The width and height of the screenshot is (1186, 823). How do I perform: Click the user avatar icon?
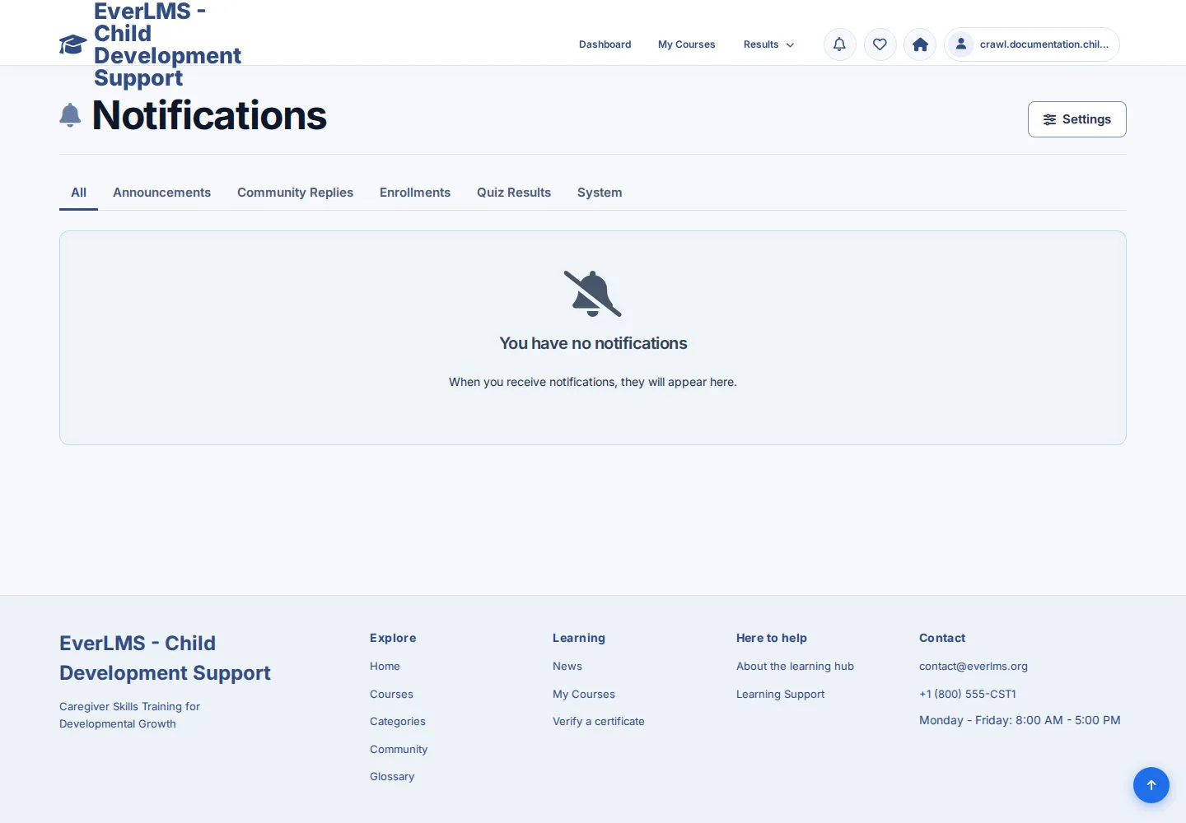961,44
